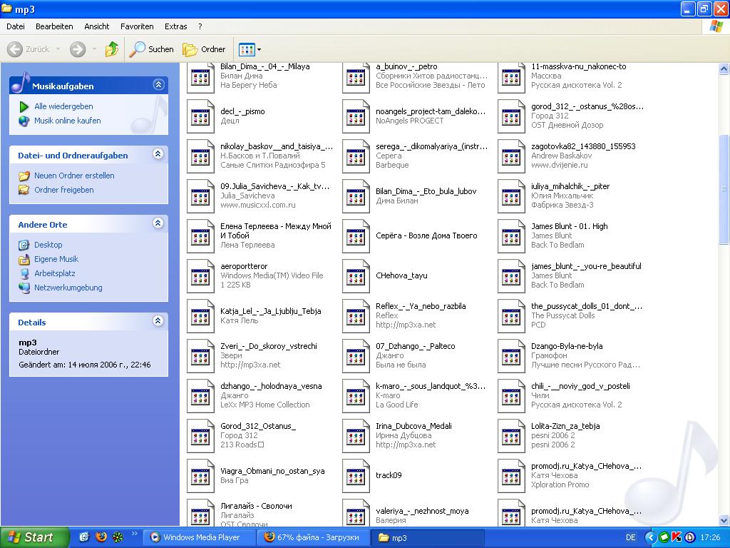Viewport: 730px width, 548px height.
Task: Click the Серёга - Возле Дома Твоего filename
Action: click(426, 235)
